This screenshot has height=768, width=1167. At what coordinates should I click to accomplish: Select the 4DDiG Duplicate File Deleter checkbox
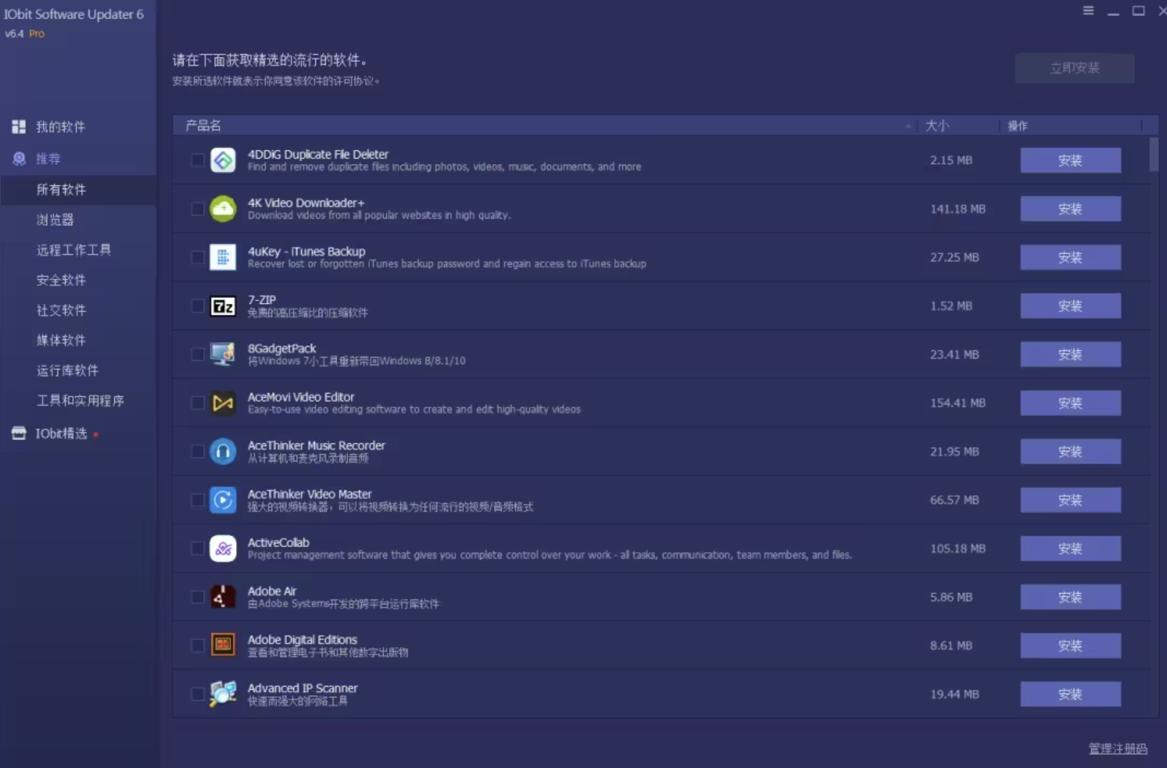click(x=197, y=160)
